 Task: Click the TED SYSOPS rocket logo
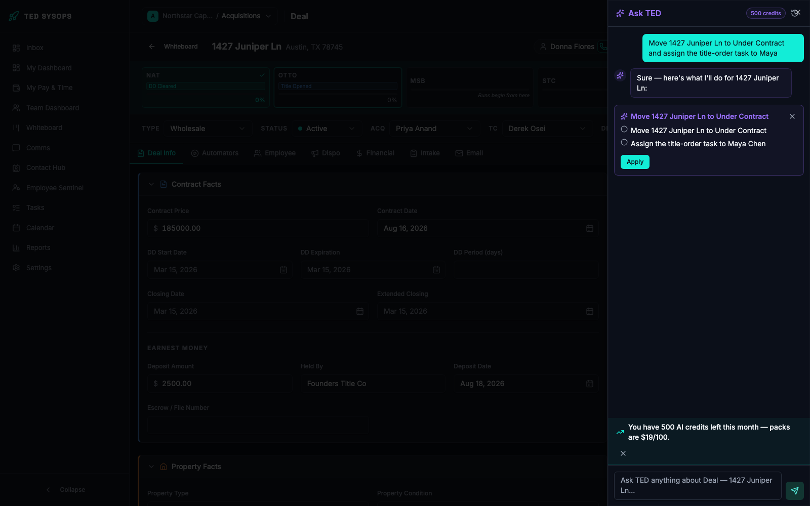14,16
